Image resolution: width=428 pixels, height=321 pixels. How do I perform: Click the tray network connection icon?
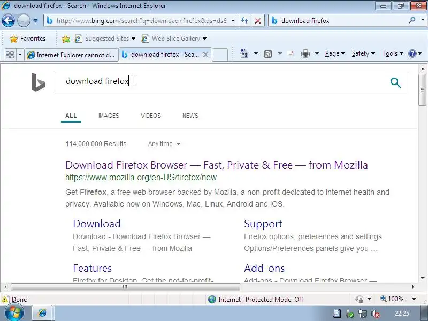(x=363, y=314)
